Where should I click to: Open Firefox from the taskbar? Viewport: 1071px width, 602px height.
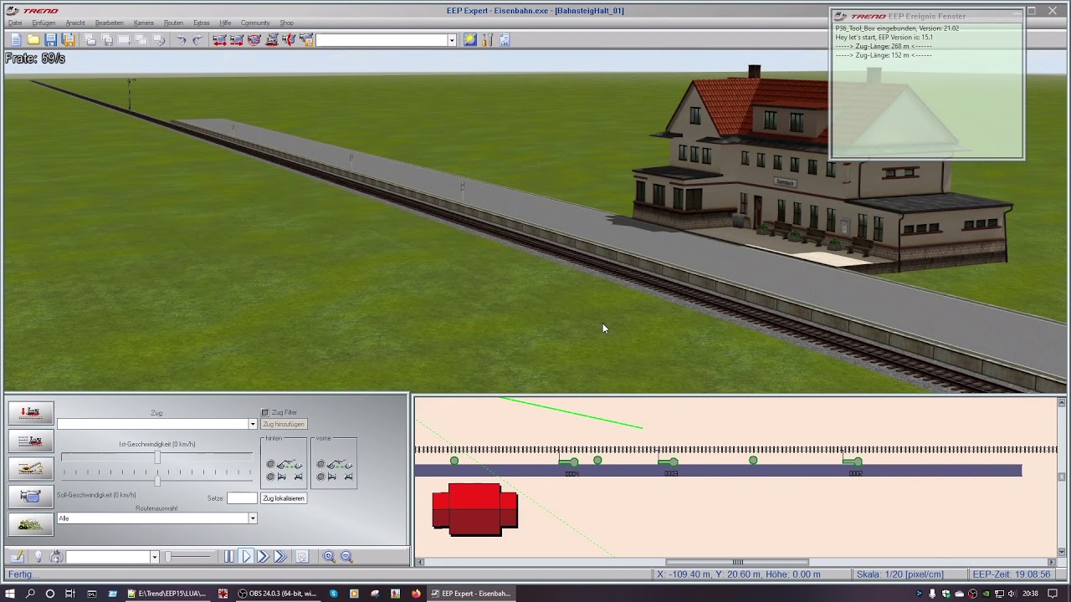[x=416, y=594]
